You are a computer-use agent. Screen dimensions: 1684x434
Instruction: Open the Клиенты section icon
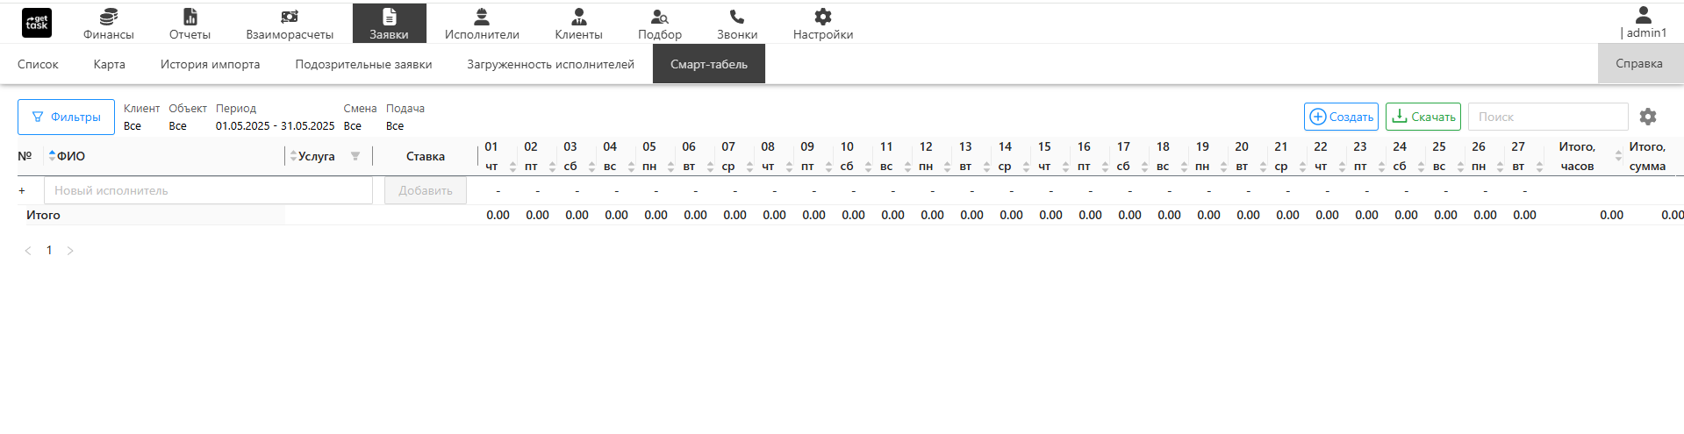[578, 17]
